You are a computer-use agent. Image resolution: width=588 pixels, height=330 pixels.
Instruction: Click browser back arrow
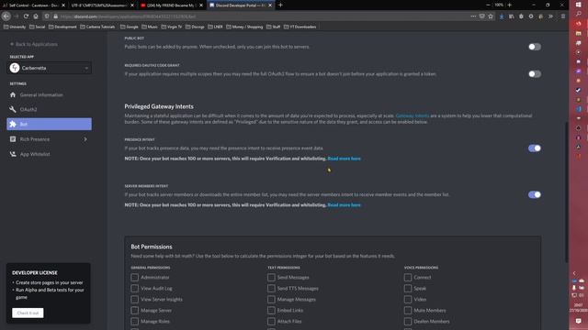(6, 16)
